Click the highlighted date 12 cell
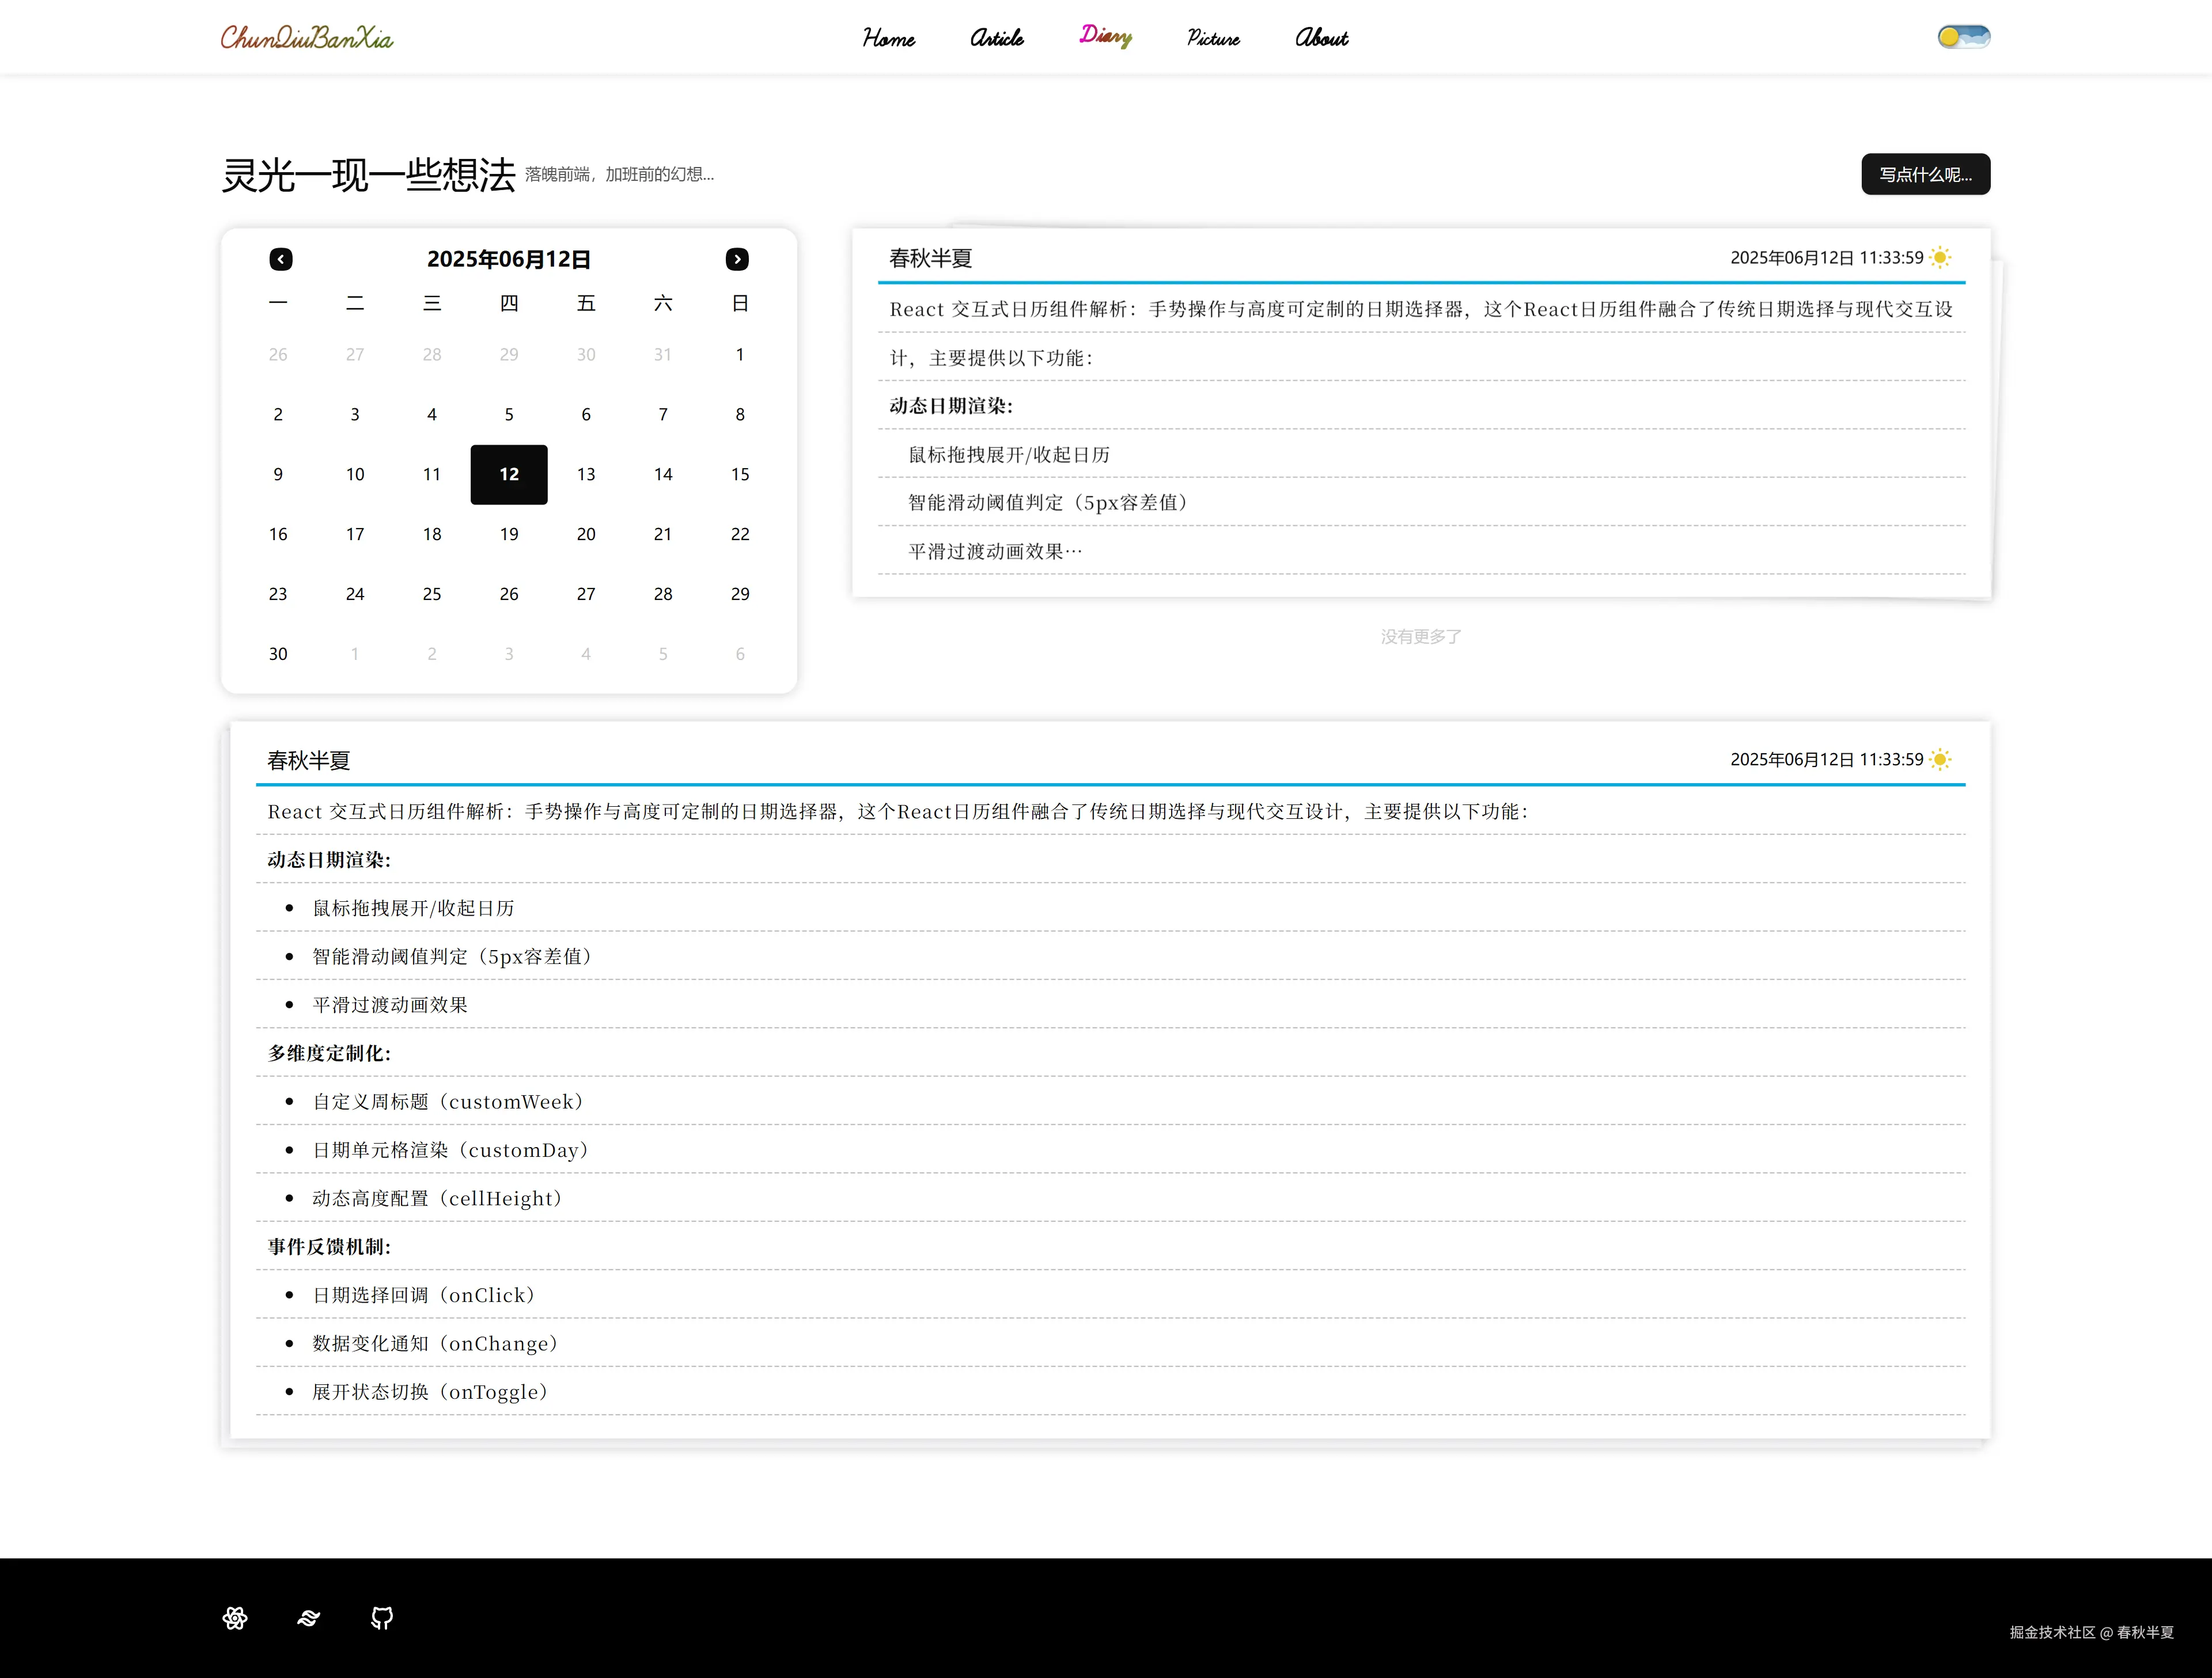2212x1678 pixels. click(x=509, y=474)
